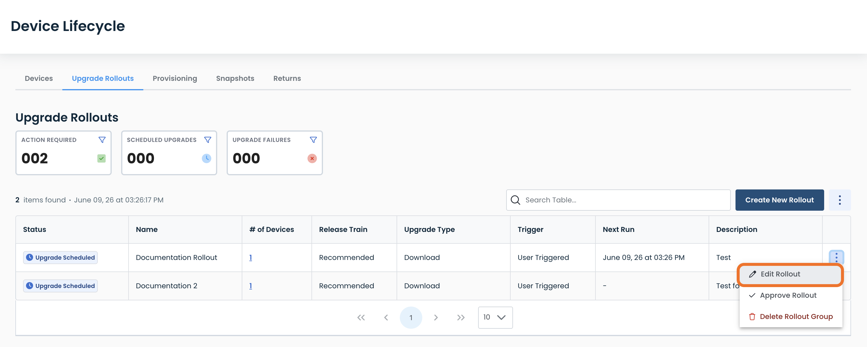Click the green checkmark icon in Action Required card
This screenshot has width=867, height=347.
tap(101, 158)
